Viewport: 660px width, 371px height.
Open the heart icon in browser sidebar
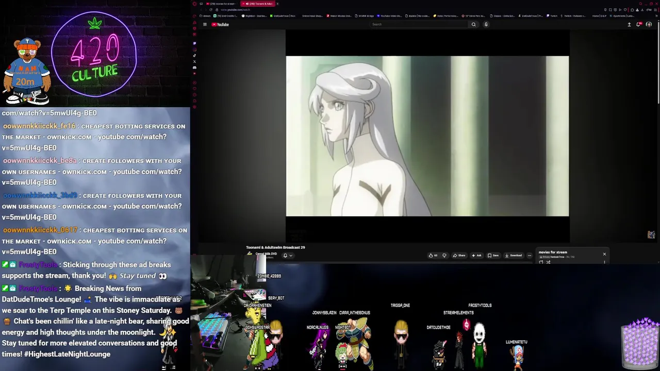(x=194, y=89)
